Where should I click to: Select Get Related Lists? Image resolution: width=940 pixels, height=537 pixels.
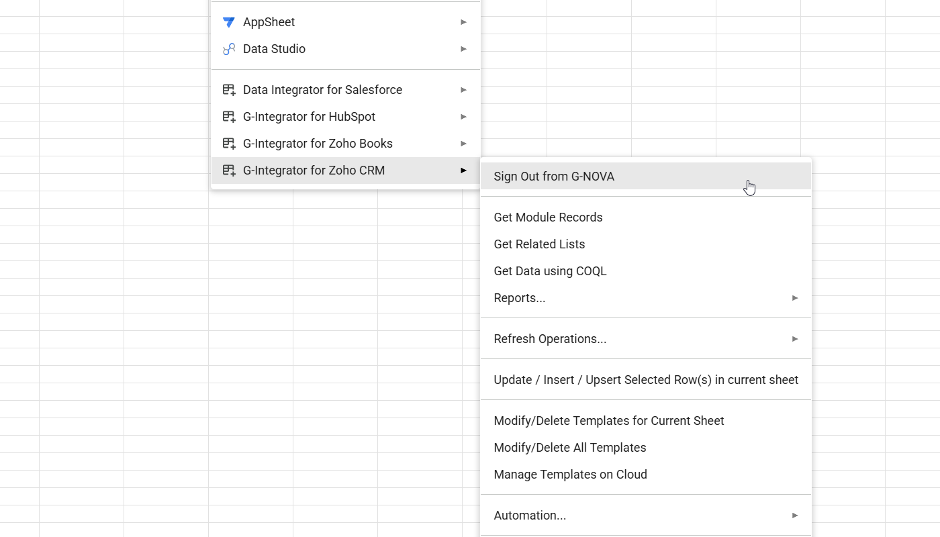[646, 244]
